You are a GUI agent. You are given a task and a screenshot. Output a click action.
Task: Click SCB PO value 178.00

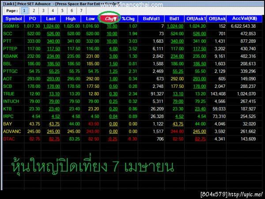tap(34, 86)
